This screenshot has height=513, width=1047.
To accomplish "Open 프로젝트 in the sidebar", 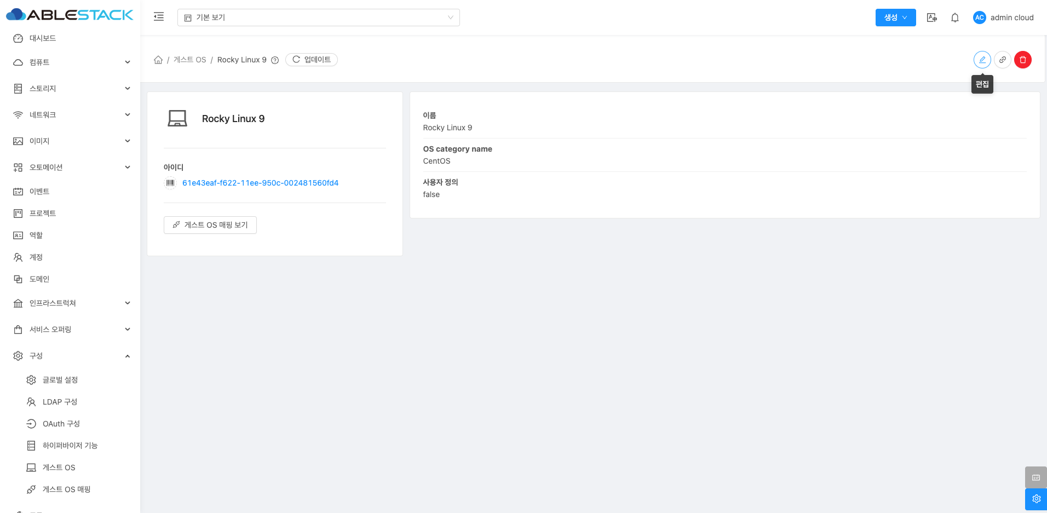I will click(x=70, y=214).
